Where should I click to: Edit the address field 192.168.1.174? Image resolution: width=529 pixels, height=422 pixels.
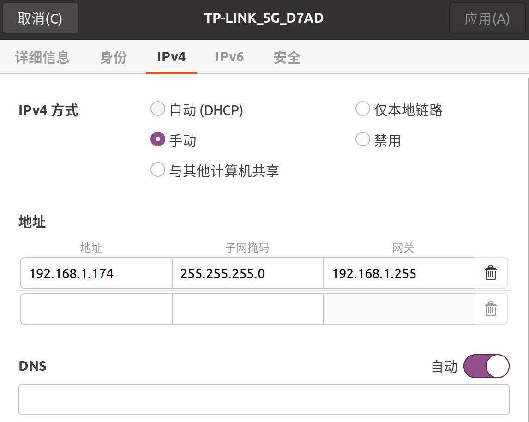pyautogui.click(x=96, y=273)
